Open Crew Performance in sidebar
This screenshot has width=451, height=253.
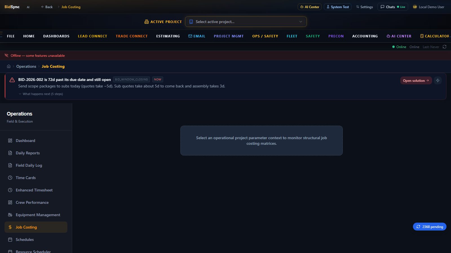[36, 202]
